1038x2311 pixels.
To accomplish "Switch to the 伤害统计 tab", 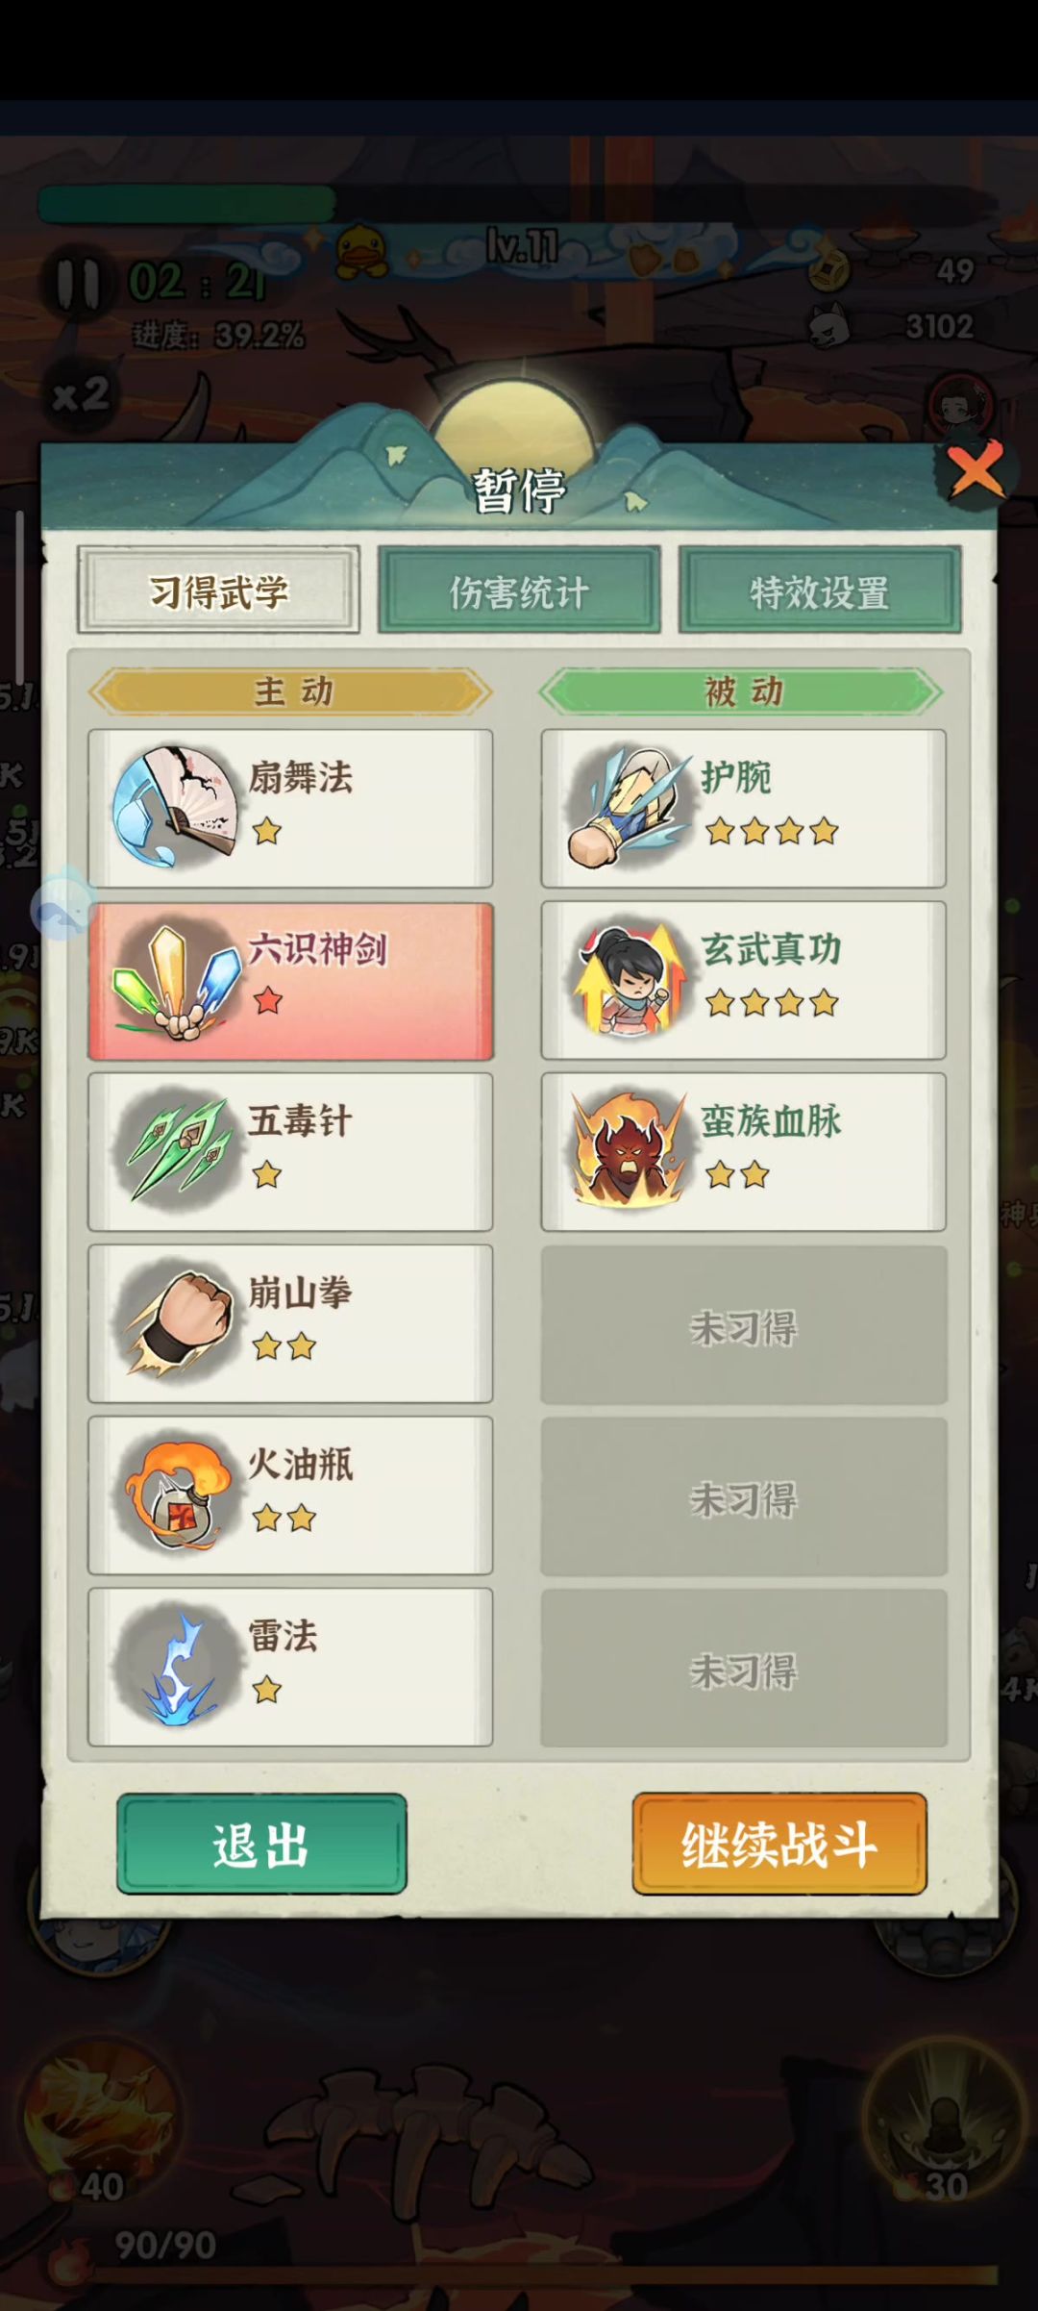I will click(x=519, y=590).
